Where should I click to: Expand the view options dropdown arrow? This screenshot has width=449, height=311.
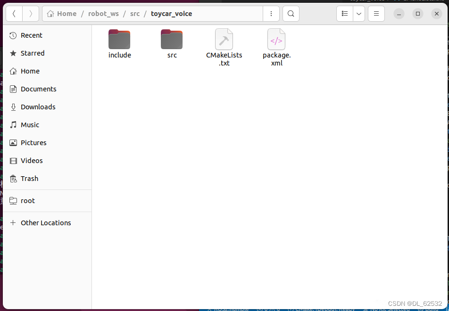(x=359, y=14)
